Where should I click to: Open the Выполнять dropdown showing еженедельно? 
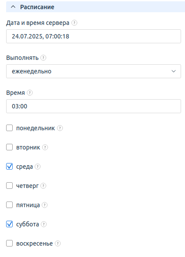pos(94,71)
